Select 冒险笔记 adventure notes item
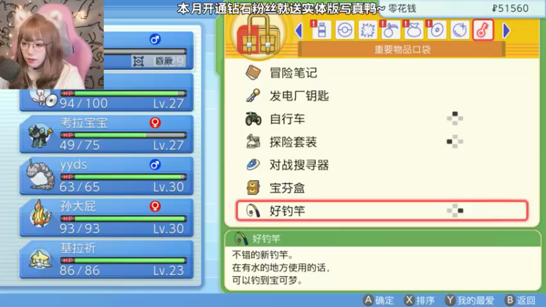This screenshot has width=546, height=307. pos(382,73)
